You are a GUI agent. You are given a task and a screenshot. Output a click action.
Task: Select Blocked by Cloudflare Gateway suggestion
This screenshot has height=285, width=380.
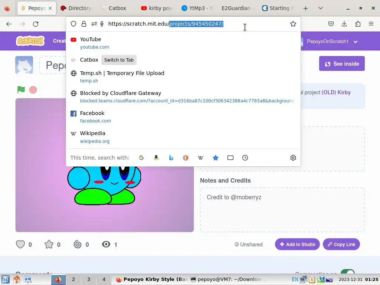click(183, 97)
